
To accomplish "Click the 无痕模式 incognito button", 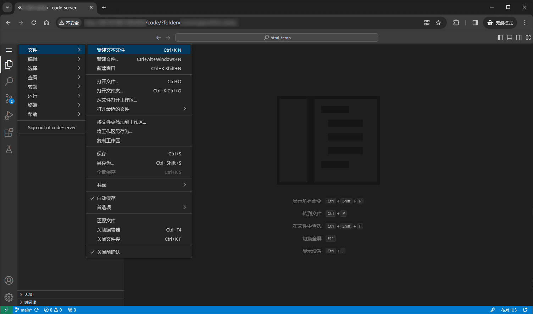I will [x=500, y=23].
